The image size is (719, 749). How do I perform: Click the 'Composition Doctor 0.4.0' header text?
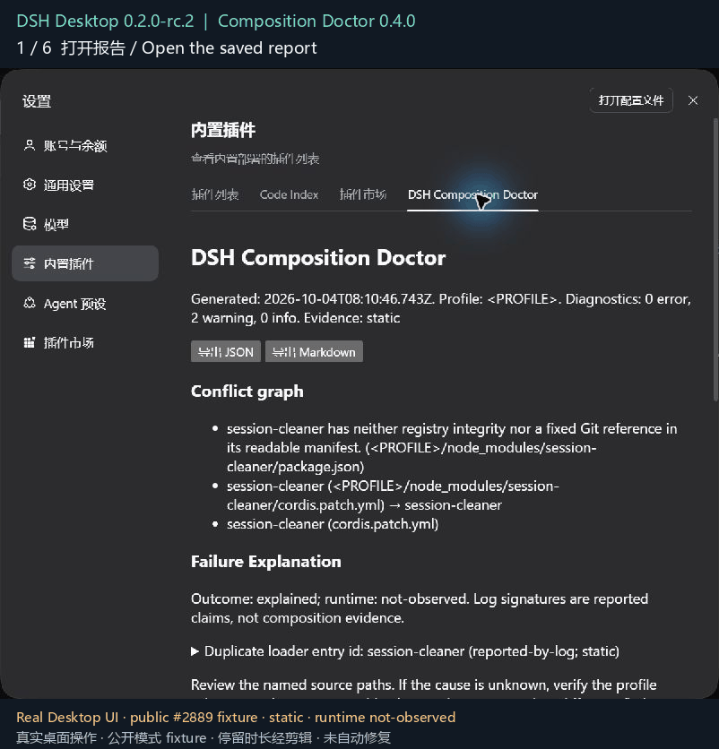(x=316, y=21)
